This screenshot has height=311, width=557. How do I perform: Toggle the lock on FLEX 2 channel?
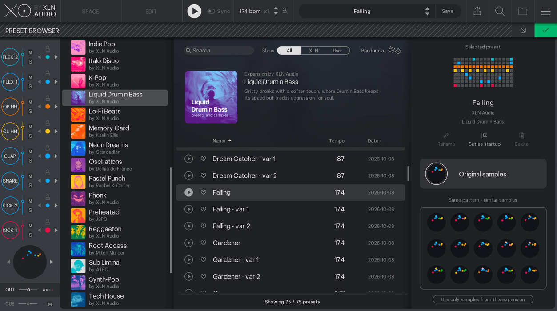point(48,48)
